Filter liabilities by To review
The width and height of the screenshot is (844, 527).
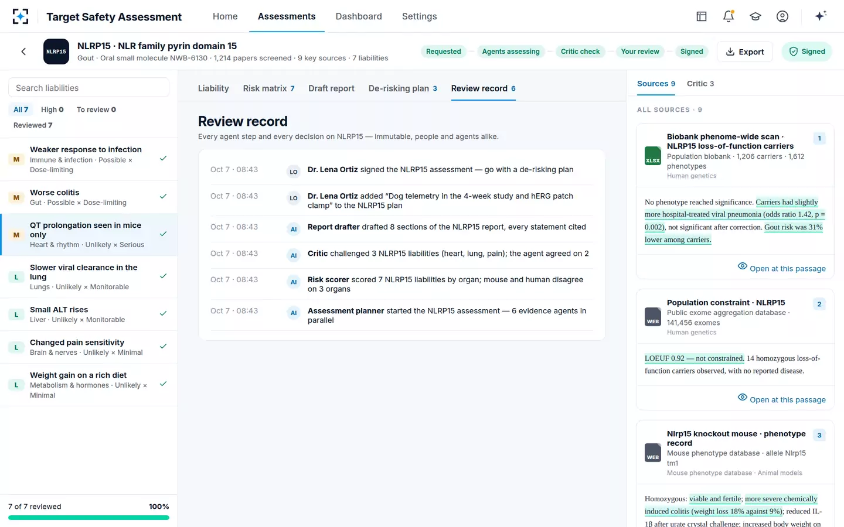pyautogui.click(x=96, y=109)
